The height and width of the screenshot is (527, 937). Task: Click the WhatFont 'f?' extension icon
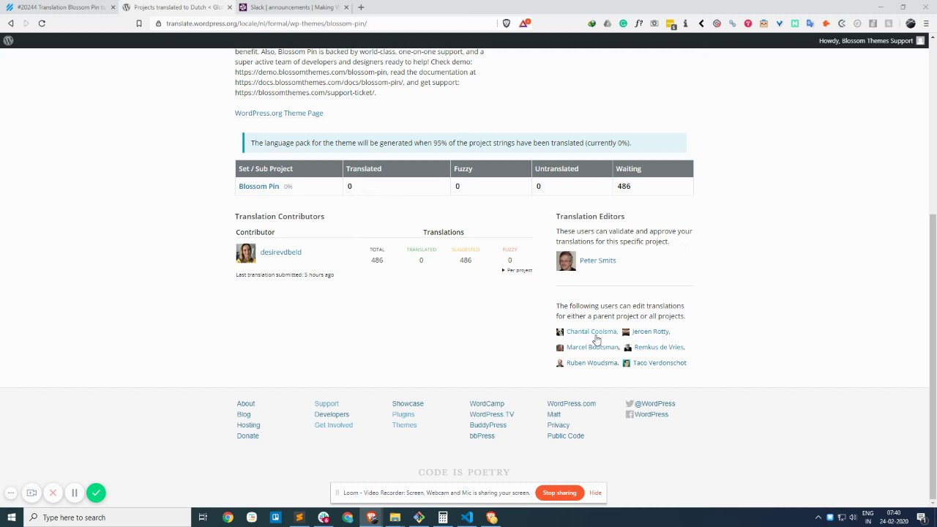[638, 23]
